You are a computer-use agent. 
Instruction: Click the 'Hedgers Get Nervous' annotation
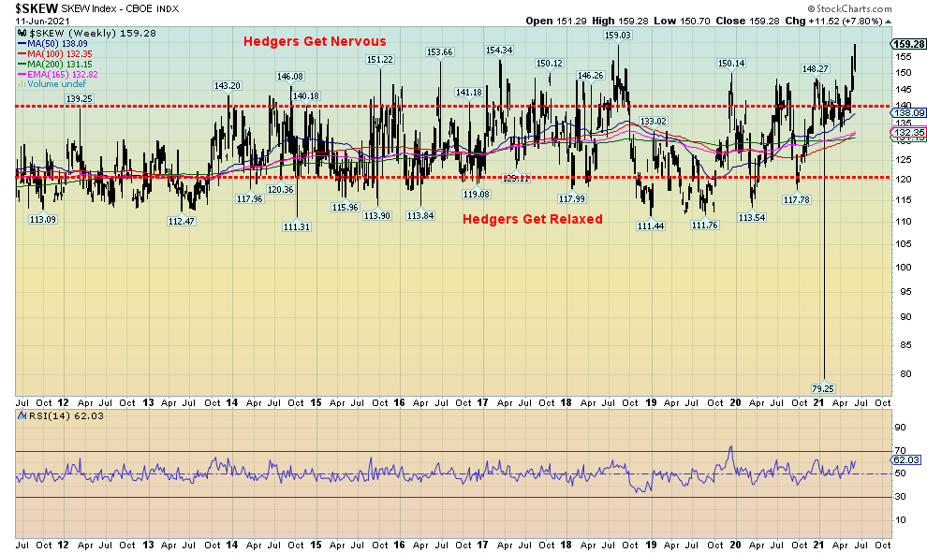pos(315,42)
